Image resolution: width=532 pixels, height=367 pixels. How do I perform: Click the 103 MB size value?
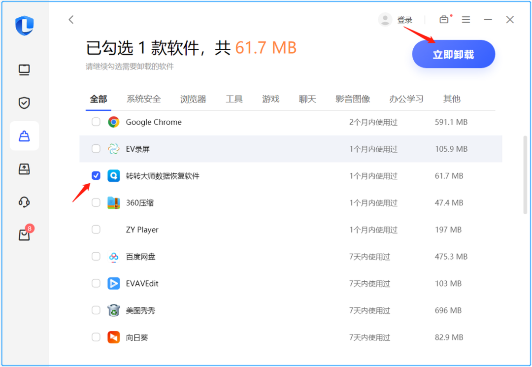point(448,284)
